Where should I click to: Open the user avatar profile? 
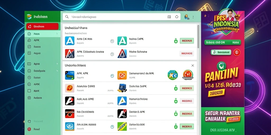[187, 17]
